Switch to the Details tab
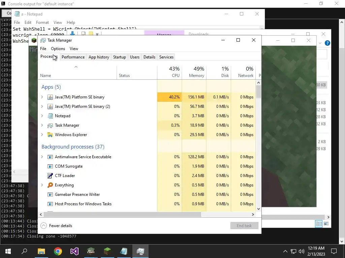The image size is (345, 258). pos(149,57)
